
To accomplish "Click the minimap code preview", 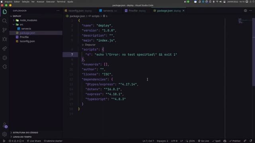I will tap(245, 21).
